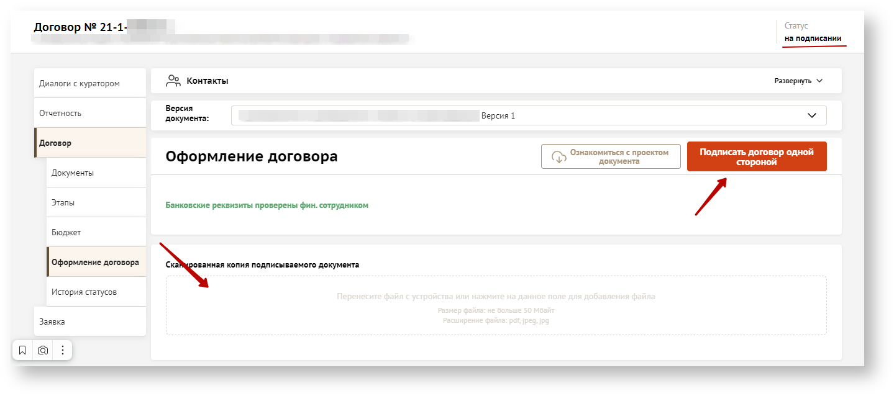Navigate to Бюджет subsection

tap(66, 232)
